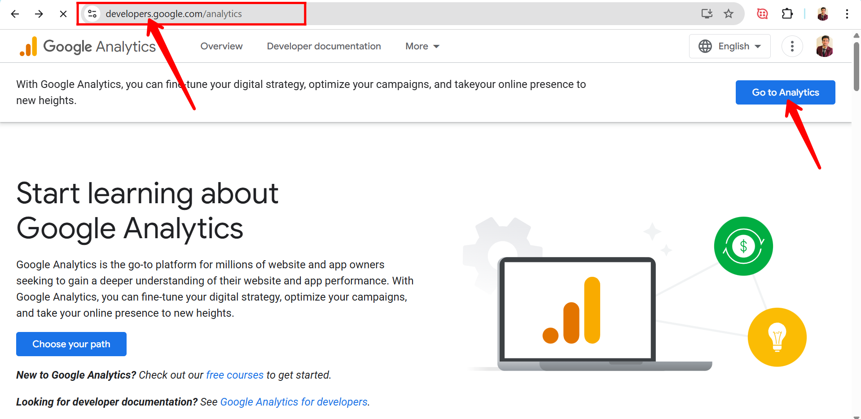Screen dimensions: 861x419
Task: Expand the More dropdown menu
Action: 422,46
